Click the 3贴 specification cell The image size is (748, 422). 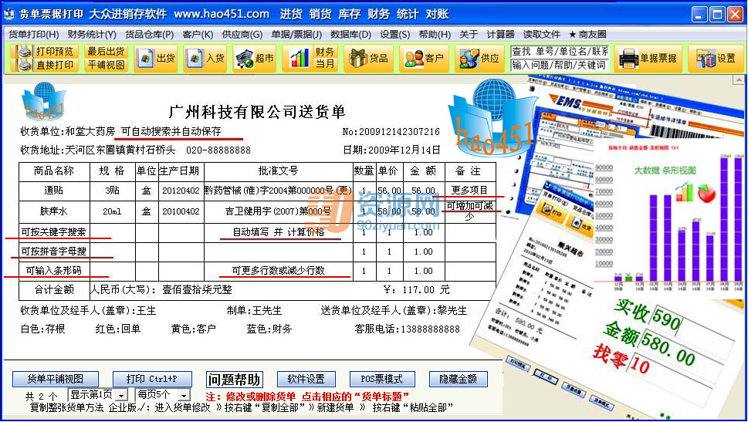pyautogui.click(x=112, y=191)
